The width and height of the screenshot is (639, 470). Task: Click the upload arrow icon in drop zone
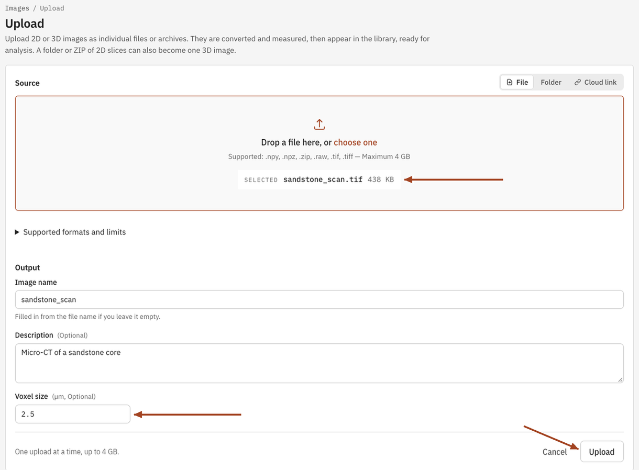(x=319, y=125)
